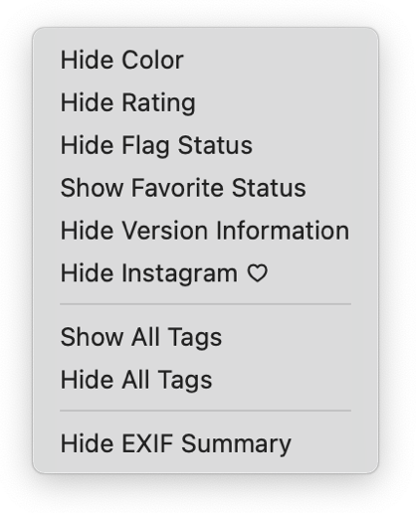Disable every tag with Hide All Tags
The image size is (416, 513).
tap(205, 380)
